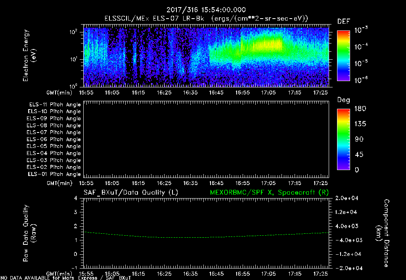Image resolution: width=406 pixels, height=280 pixels.
Task: Click the ELS-10 Pitch Angle label
Action: coord(54,112)
